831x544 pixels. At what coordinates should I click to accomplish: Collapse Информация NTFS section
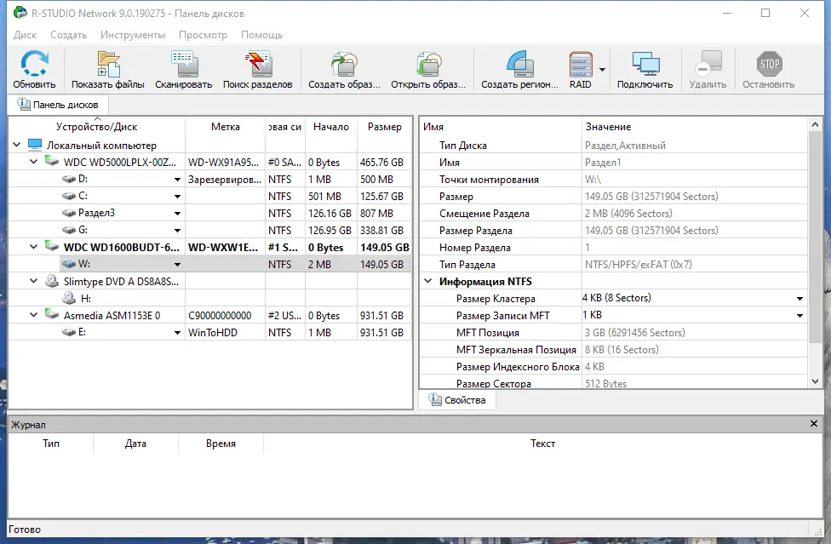(428, 281)
